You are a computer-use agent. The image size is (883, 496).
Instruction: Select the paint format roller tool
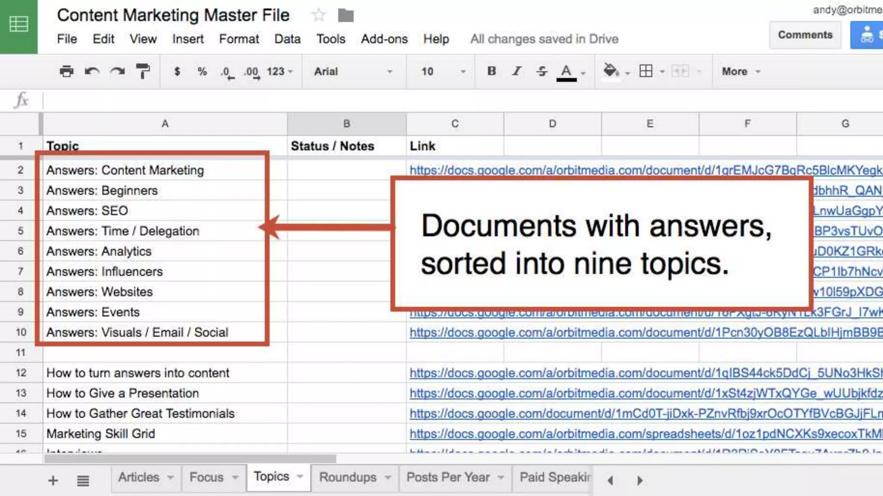pos(143,71)
